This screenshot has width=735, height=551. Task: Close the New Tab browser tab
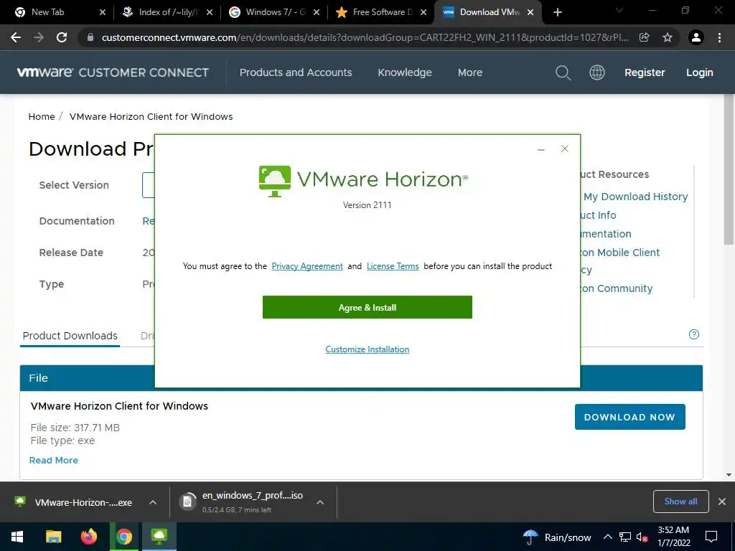(x=103, y=13)
